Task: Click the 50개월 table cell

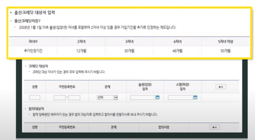Action: [x=226, y=51]
